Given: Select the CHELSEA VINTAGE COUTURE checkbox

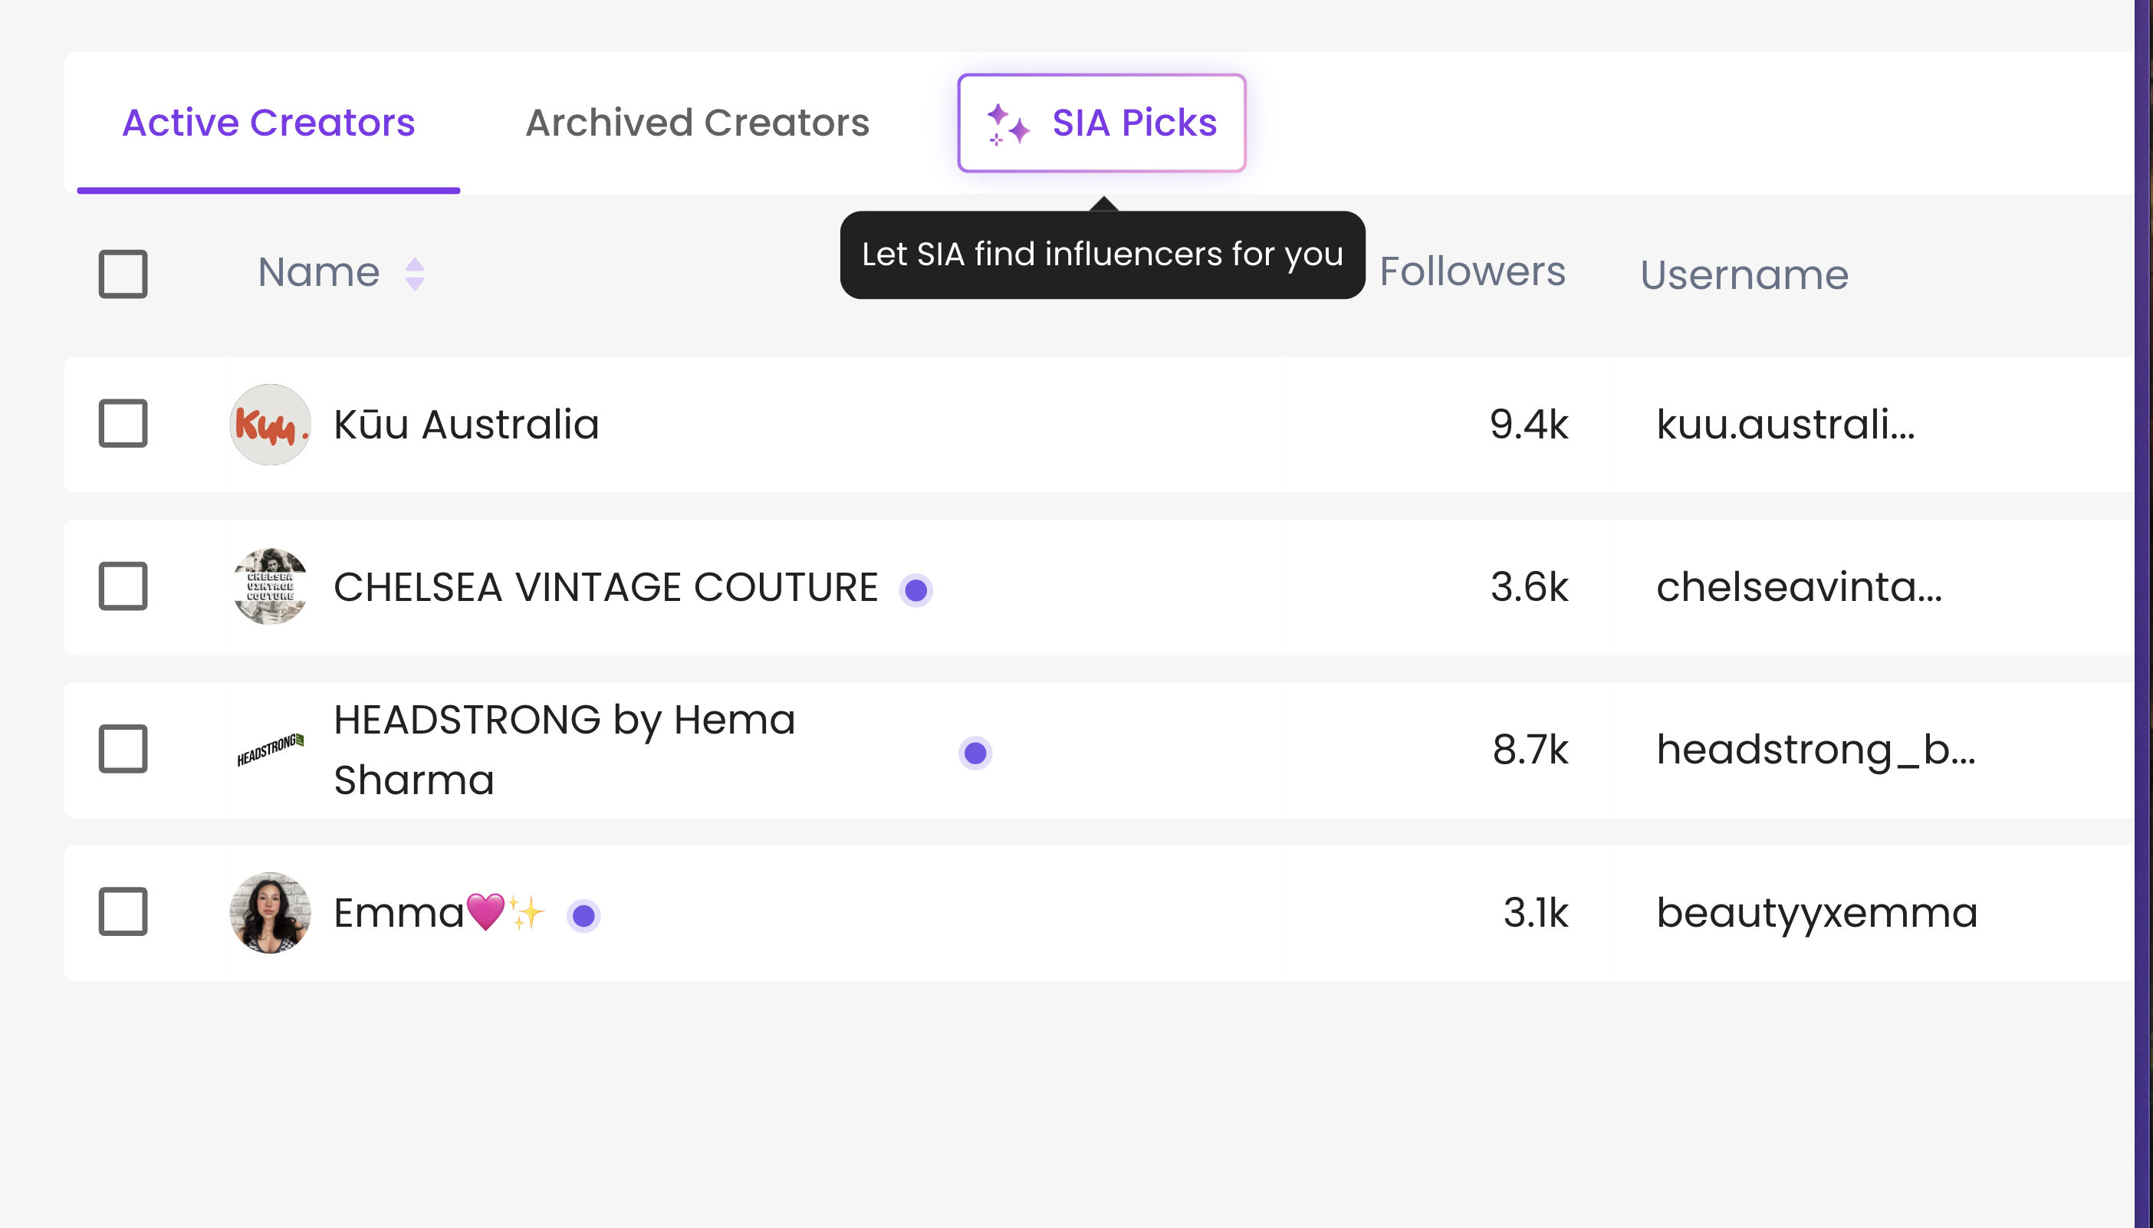Looking at the screenshot, I should [123, 586].
